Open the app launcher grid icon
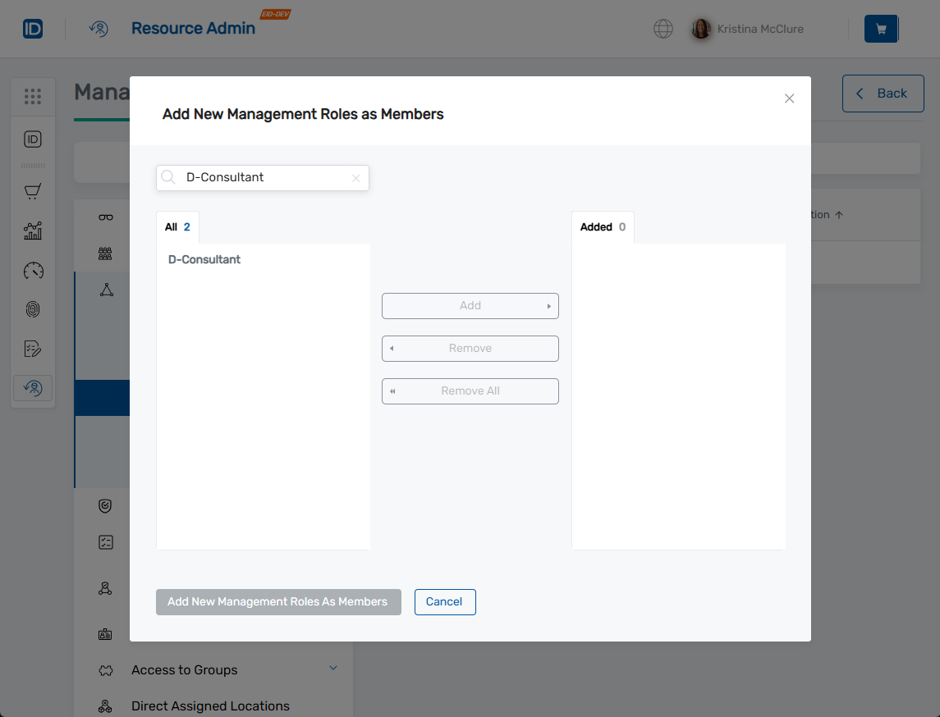 point(33,96)
